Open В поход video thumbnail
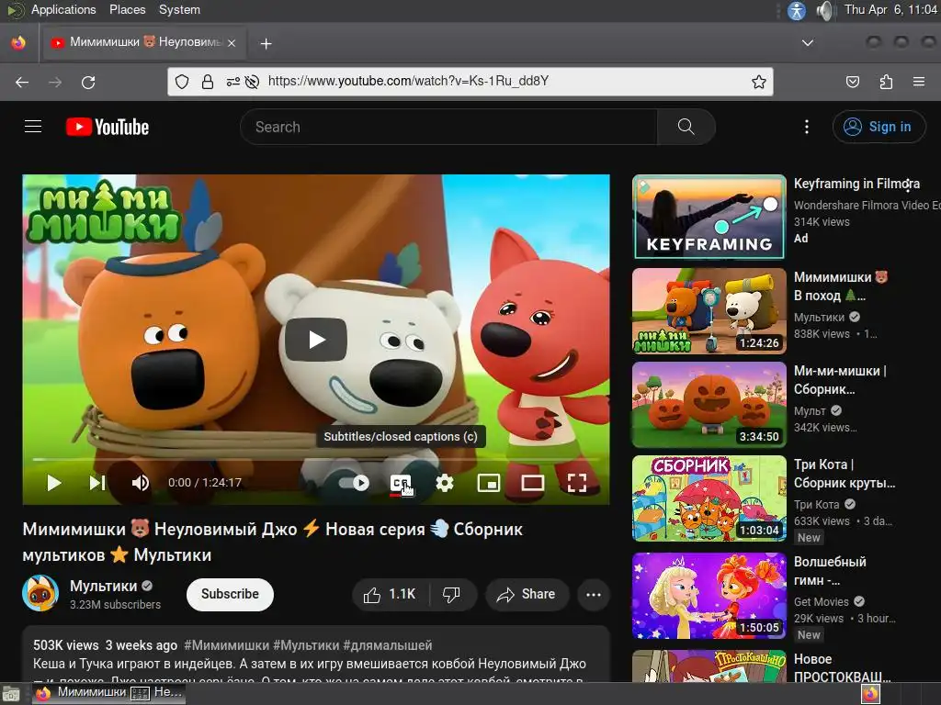 point(709,310)
